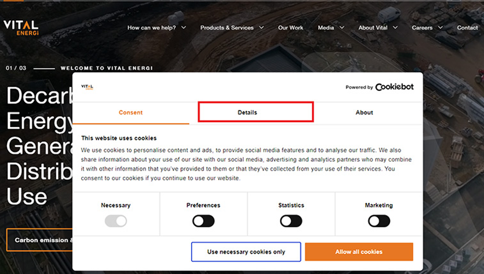The width and height of the screenshot is (484, 274).
Task: Go to the Contact page link
Action: click(x=467, y=28)
